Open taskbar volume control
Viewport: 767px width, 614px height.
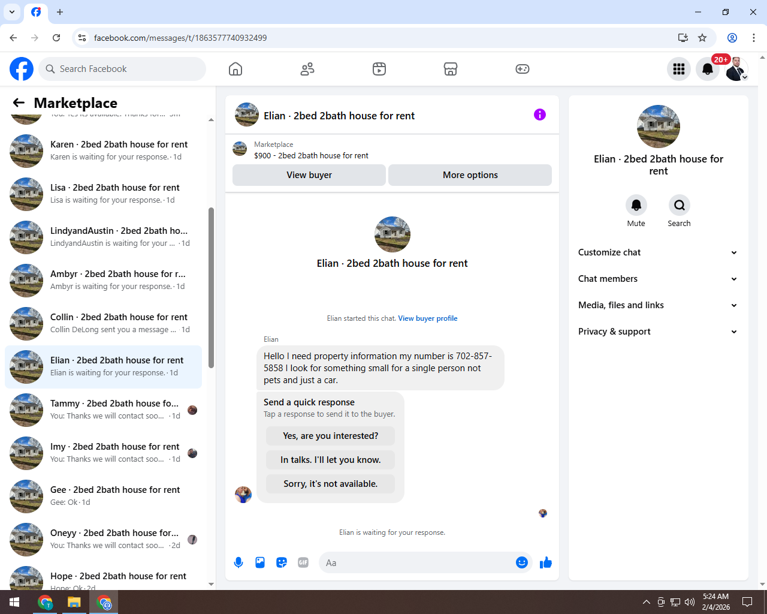coord(690,602)
